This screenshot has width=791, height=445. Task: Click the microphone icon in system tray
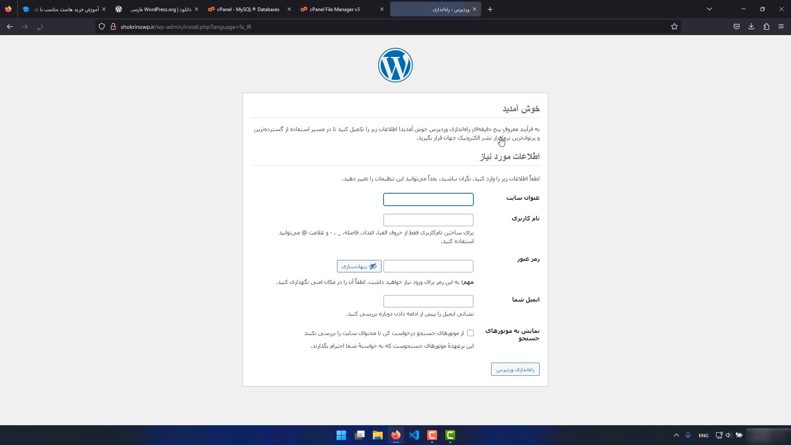(x=688, y=435)
